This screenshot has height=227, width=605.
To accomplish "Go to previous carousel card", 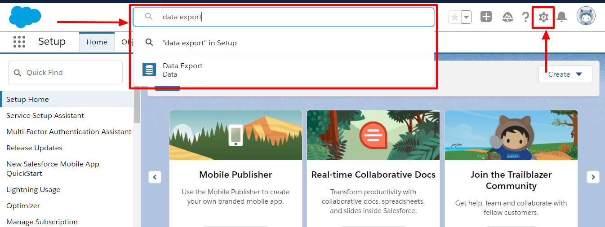I will [x=155, y=177].
